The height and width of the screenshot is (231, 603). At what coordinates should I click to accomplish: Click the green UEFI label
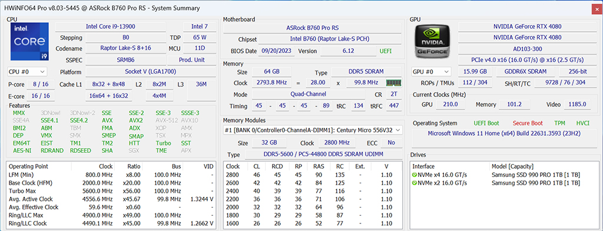(386, 51)
